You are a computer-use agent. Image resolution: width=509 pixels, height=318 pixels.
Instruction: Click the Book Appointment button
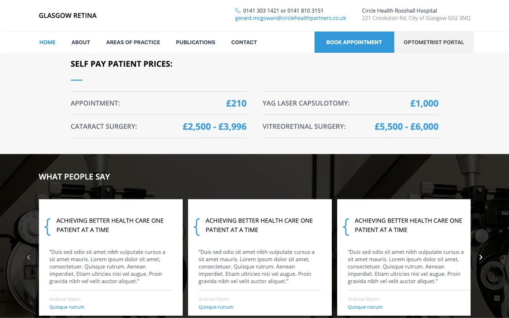point(354,42)
